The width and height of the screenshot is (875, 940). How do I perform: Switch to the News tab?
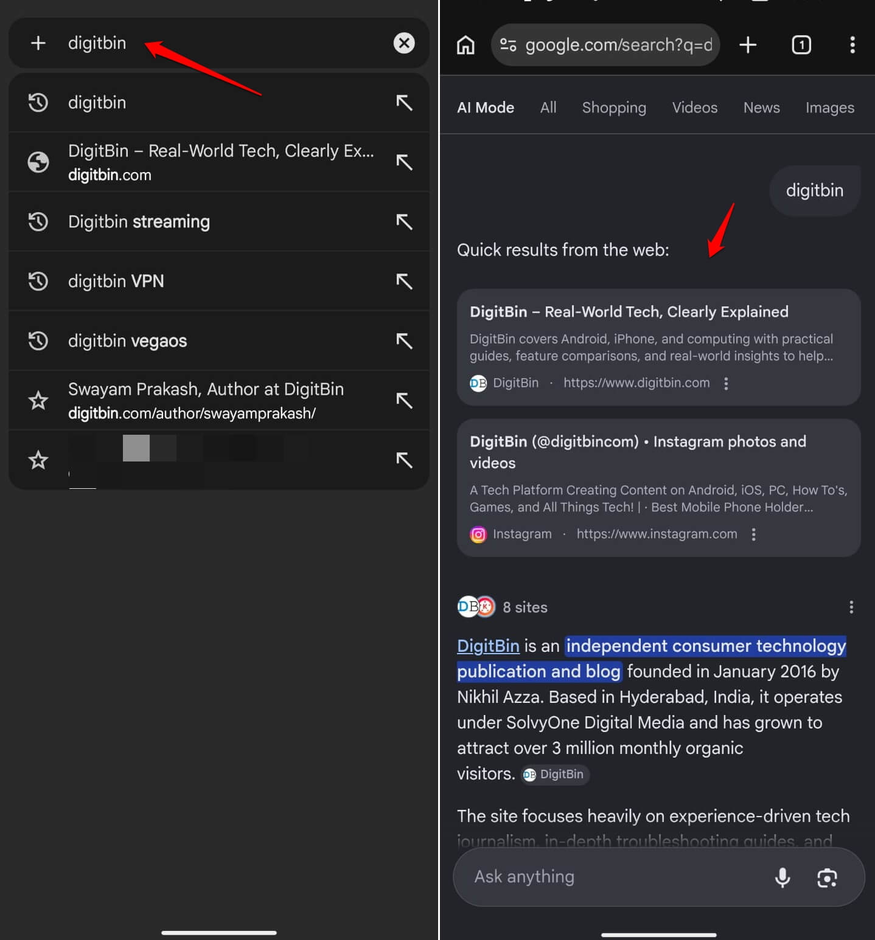(x=761, y=108)
